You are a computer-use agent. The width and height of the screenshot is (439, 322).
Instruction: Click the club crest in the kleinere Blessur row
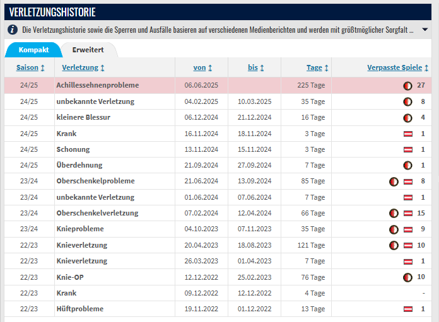click(x=407, y=117)
